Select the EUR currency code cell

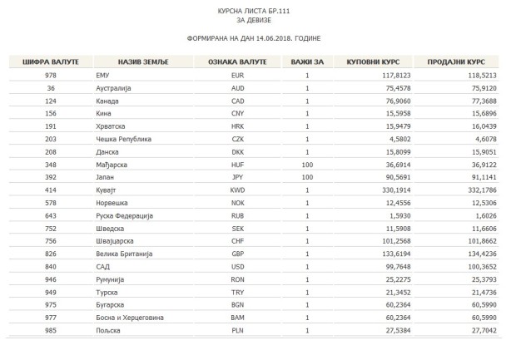pos(237,76)
